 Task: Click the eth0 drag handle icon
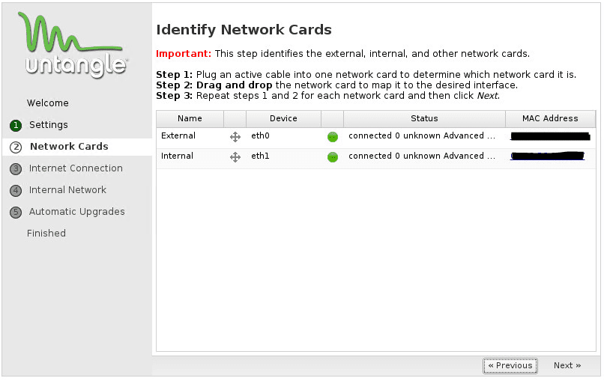[x=235, y=137]
